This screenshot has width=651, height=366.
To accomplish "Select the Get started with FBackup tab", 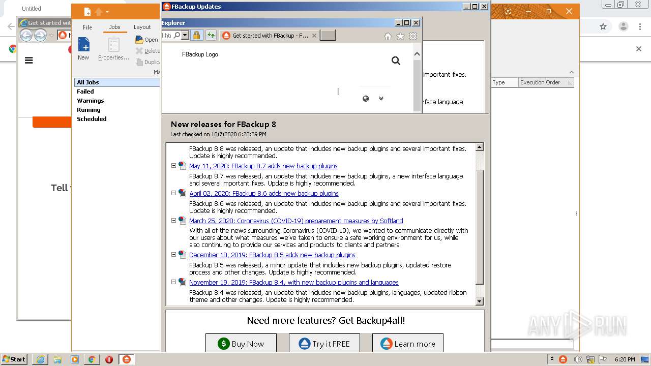I will point(270,36).
